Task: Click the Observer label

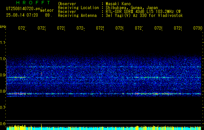Action: [67, 4]
